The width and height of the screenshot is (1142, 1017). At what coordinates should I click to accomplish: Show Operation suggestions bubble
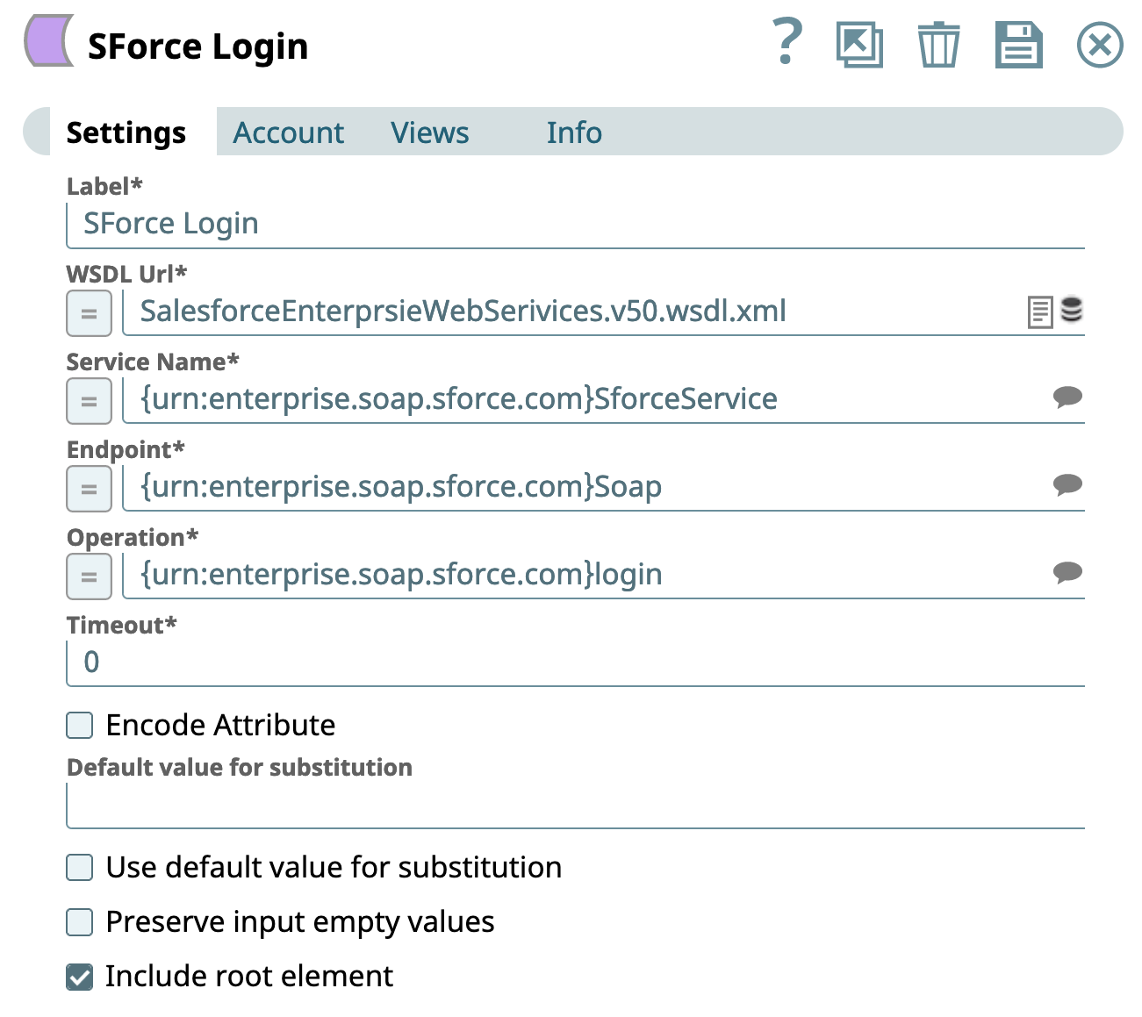[x=1067, y=573]
